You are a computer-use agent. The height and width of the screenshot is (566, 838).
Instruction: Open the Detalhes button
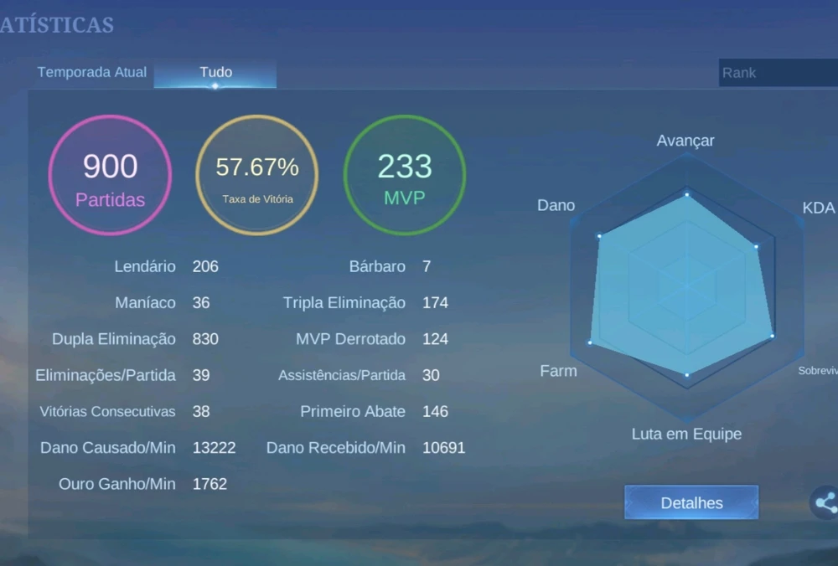tap(691, 502)
